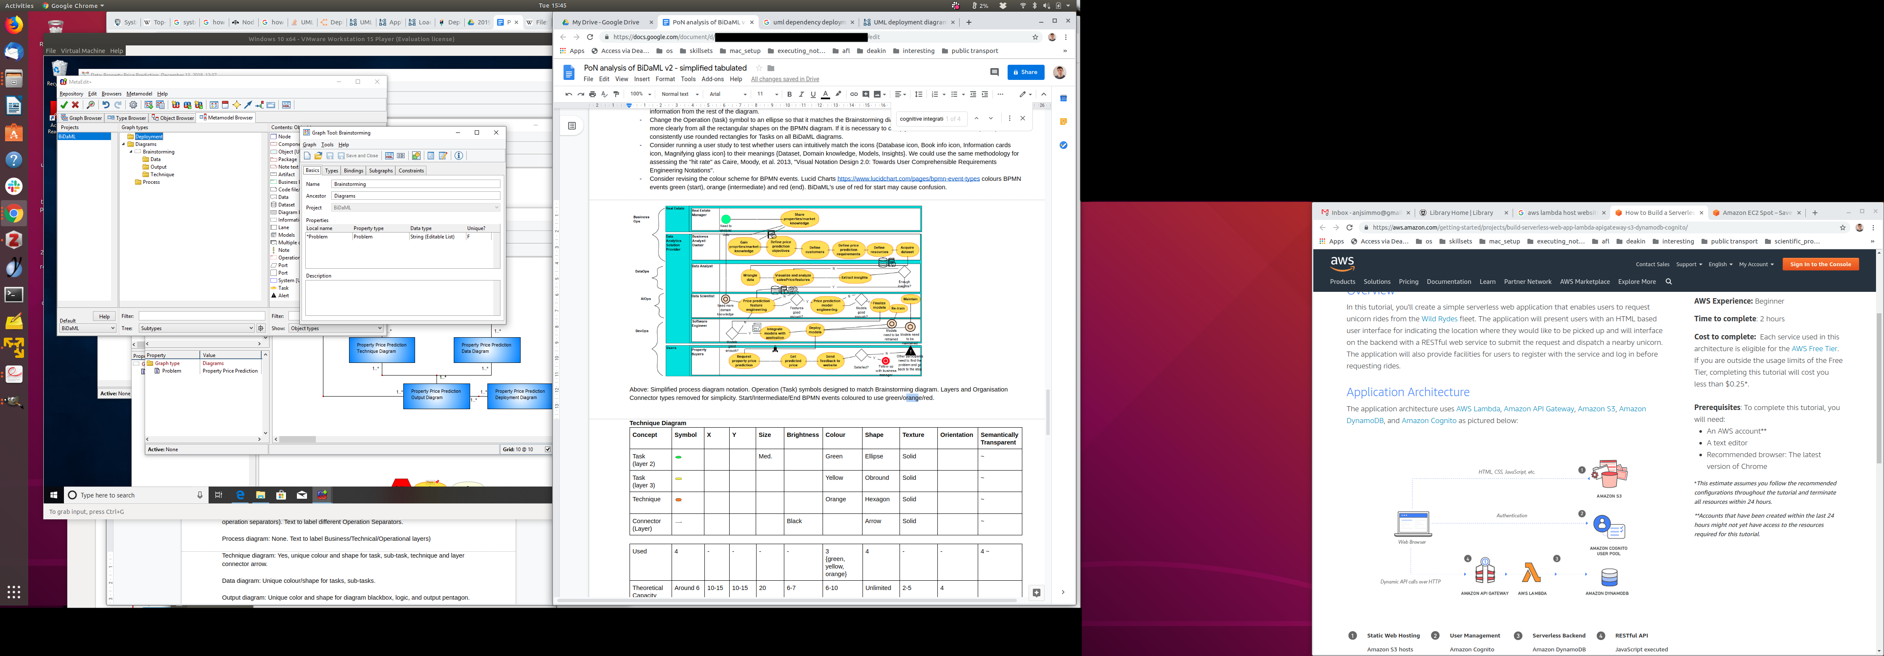Collapse the Brainstorming tree node
Viewport: 1884px width, 656px height.
(132, 152)
